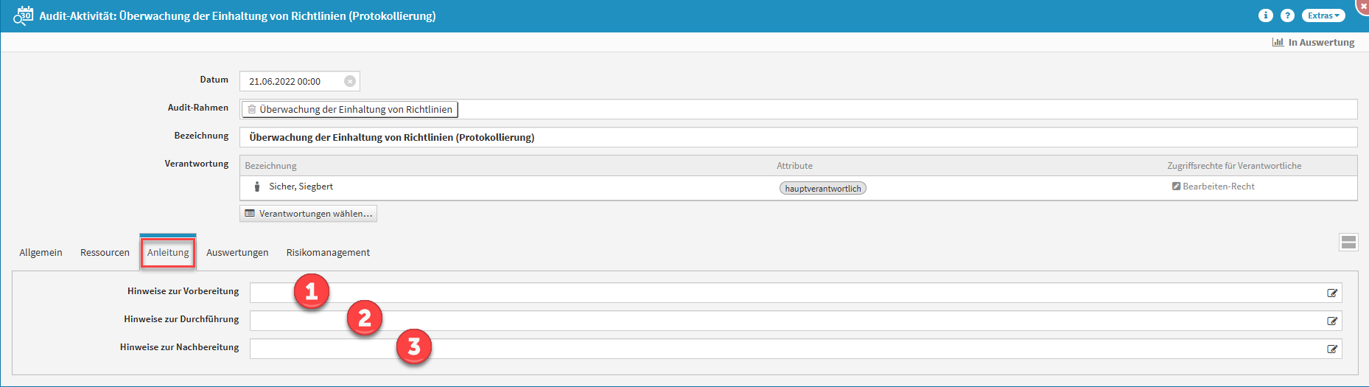Screen dimensions: 1369x387
Task: Open the help question mark icon
Action: click(1287, 15)
